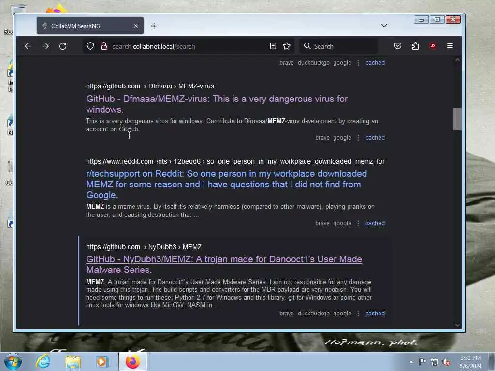
Task: Show hidden system tray icons
Action: point(411,362)
